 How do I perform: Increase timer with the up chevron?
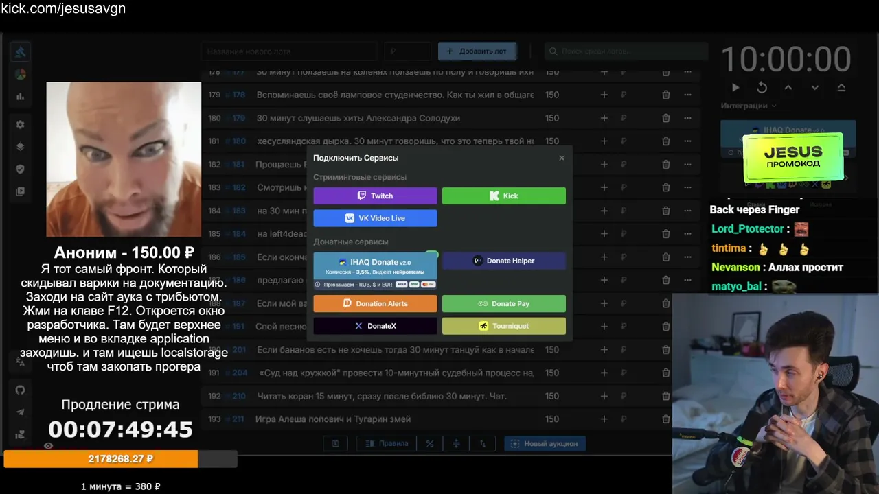point(788,88)
